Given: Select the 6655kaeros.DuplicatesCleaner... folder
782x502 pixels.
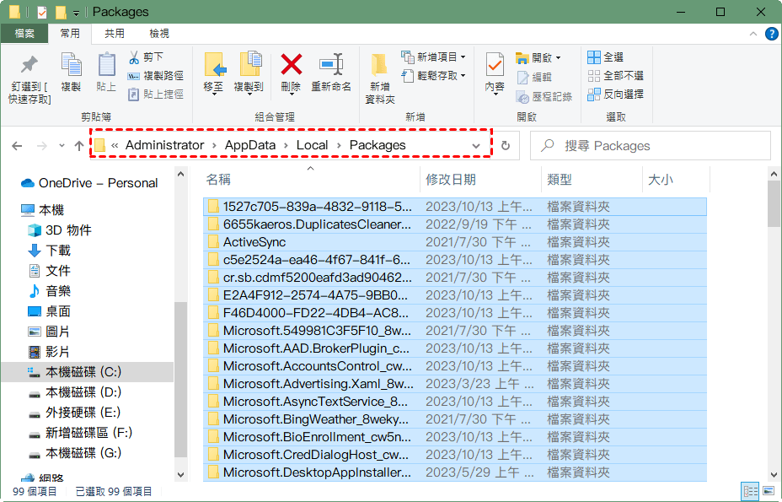Looking at the screenshot, I should [455, 224].
